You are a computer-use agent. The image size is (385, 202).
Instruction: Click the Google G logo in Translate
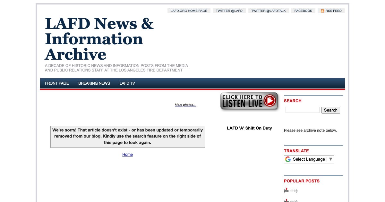[x=288, y=159]
